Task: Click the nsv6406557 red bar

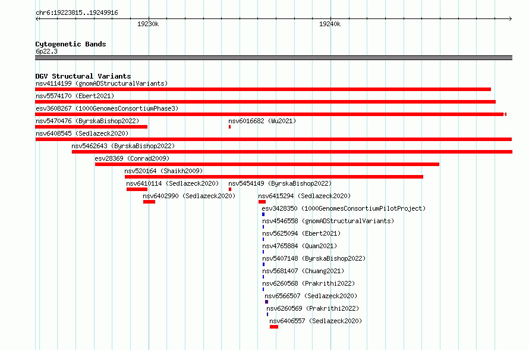Action: coord(274,327)
